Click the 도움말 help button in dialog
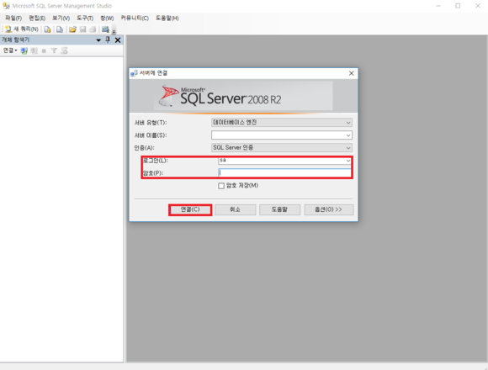This screenshot has width=488, height=370. 280,209
